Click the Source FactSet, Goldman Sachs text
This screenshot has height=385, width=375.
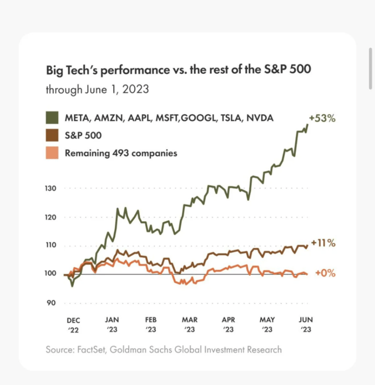163,350
